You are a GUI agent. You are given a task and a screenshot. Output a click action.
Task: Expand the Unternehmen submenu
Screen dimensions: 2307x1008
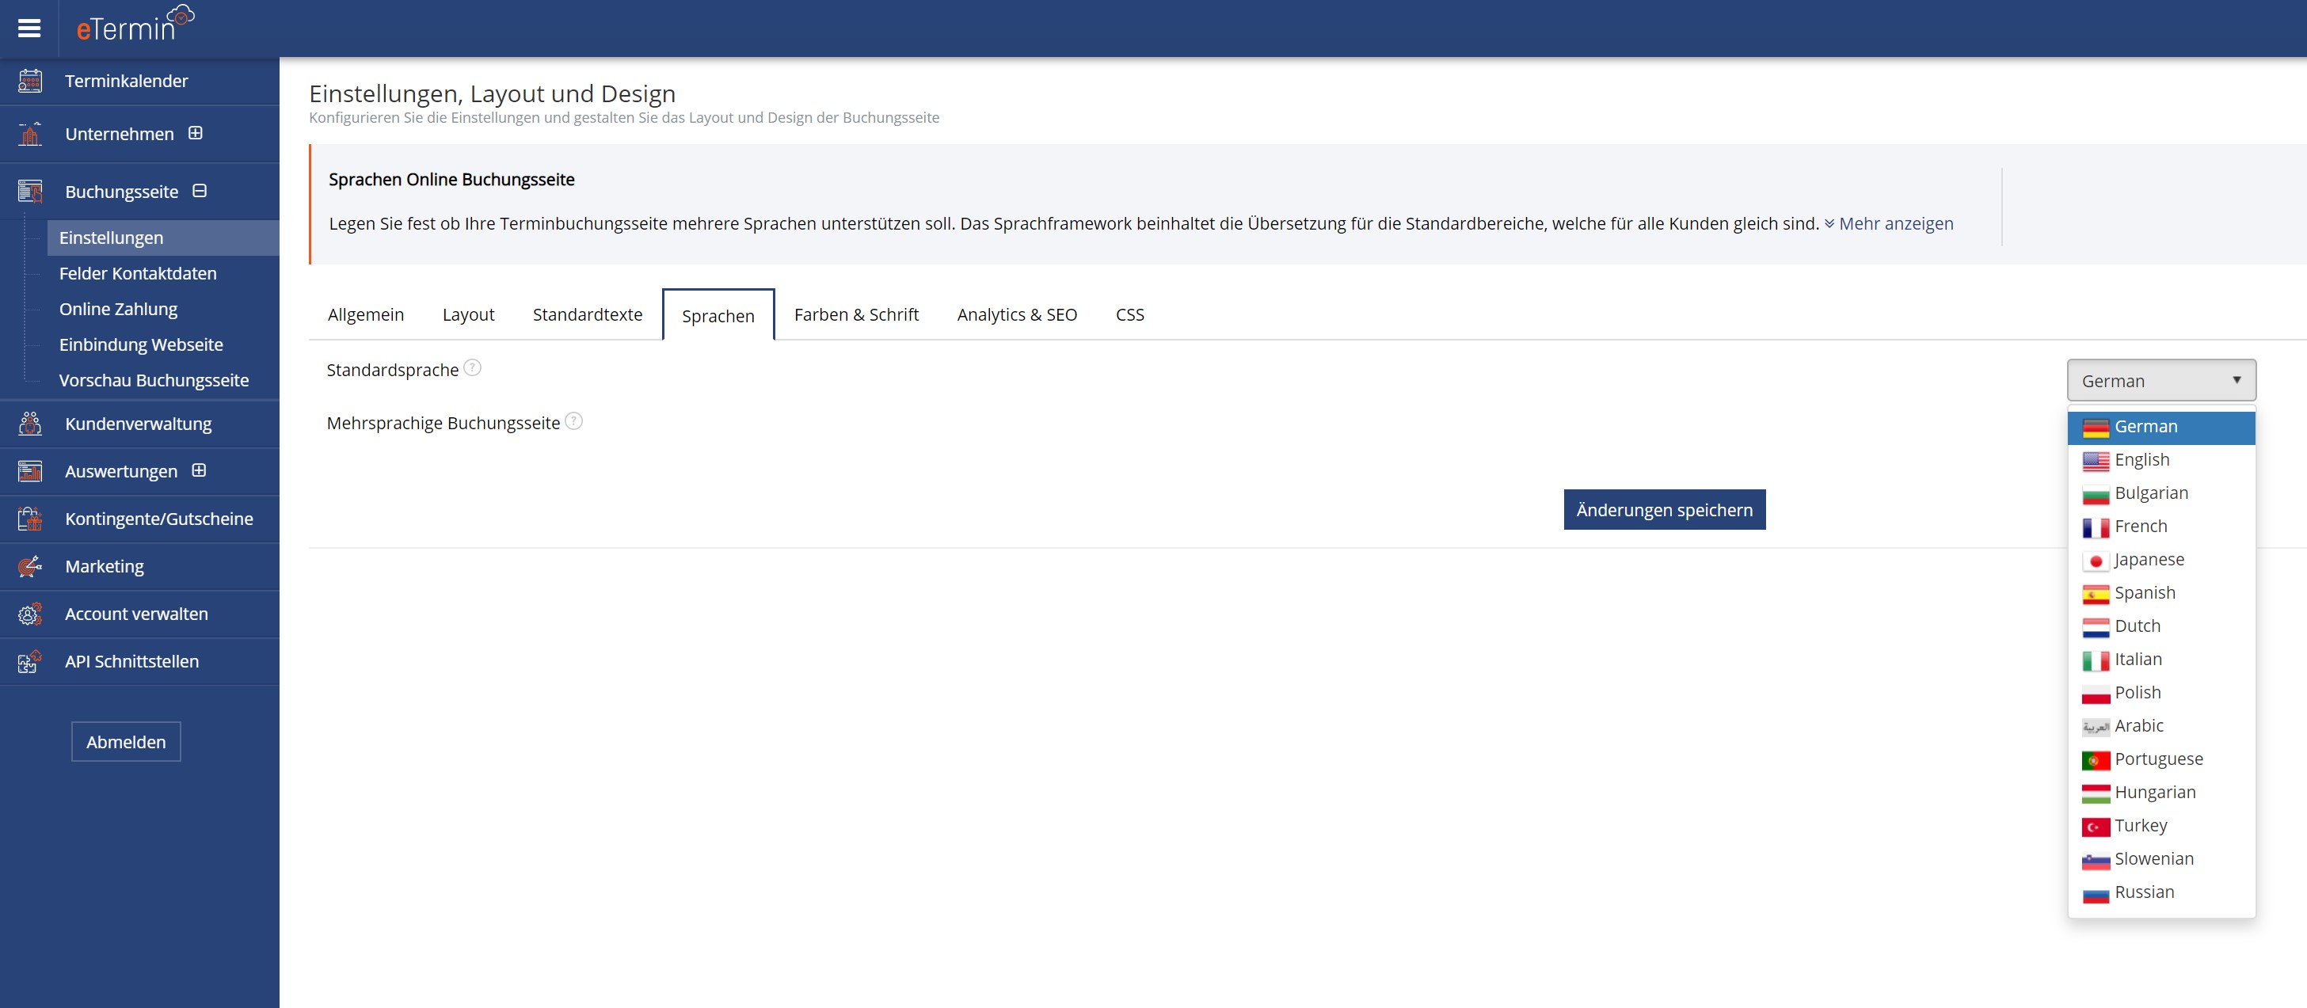pos(196,133)
